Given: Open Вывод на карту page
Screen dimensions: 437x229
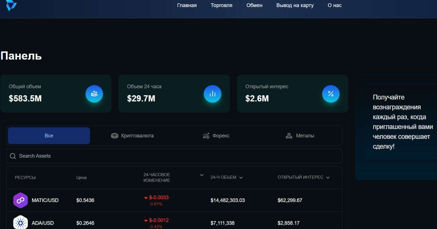Looking at the screenshot, I should (295, 5).
